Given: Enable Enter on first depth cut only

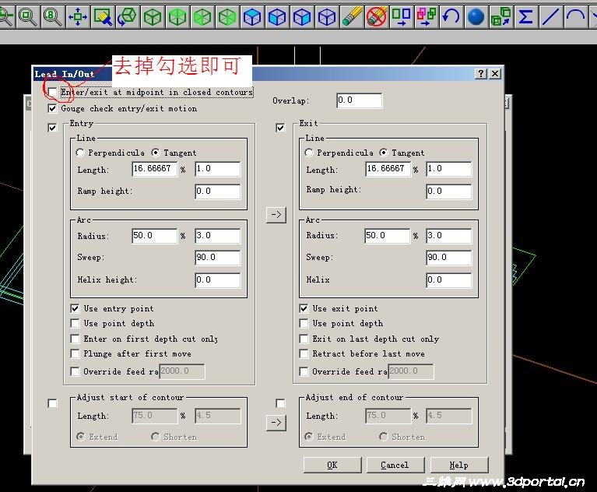Looking at the screenshot, I should (76, 339).
